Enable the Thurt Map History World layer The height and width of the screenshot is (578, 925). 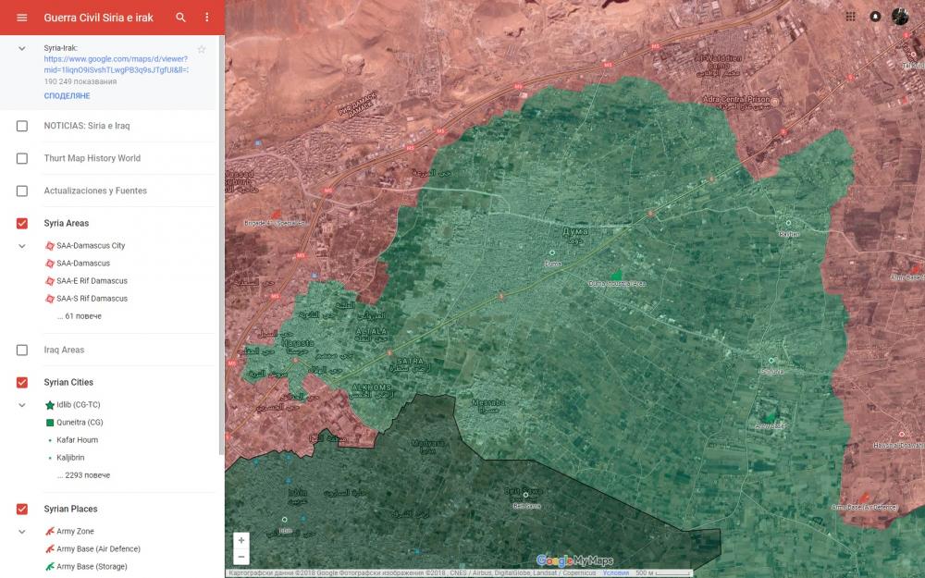22,158
